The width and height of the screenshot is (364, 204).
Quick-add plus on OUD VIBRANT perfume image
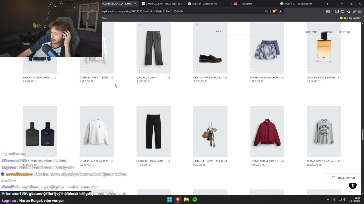pyautogui.click(x=310, y=70)
